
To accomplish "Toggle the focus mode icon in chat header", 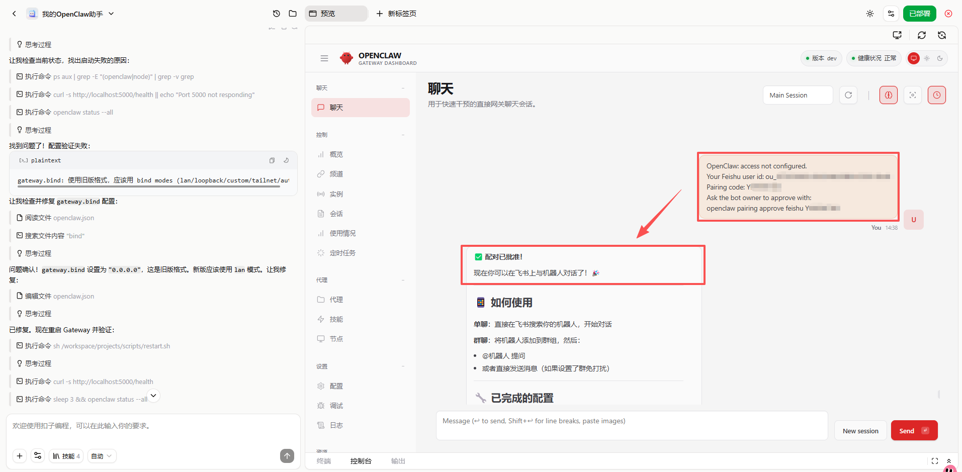I will [912, 95].
